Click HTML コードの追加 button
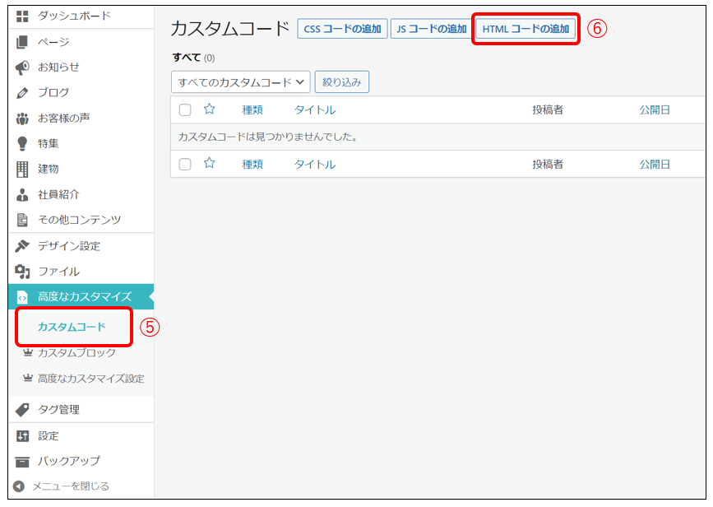 point(525,29)
